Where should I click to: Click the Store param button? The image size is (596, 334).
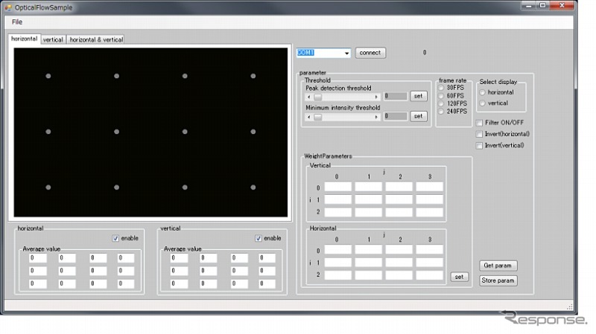point(498,280)
